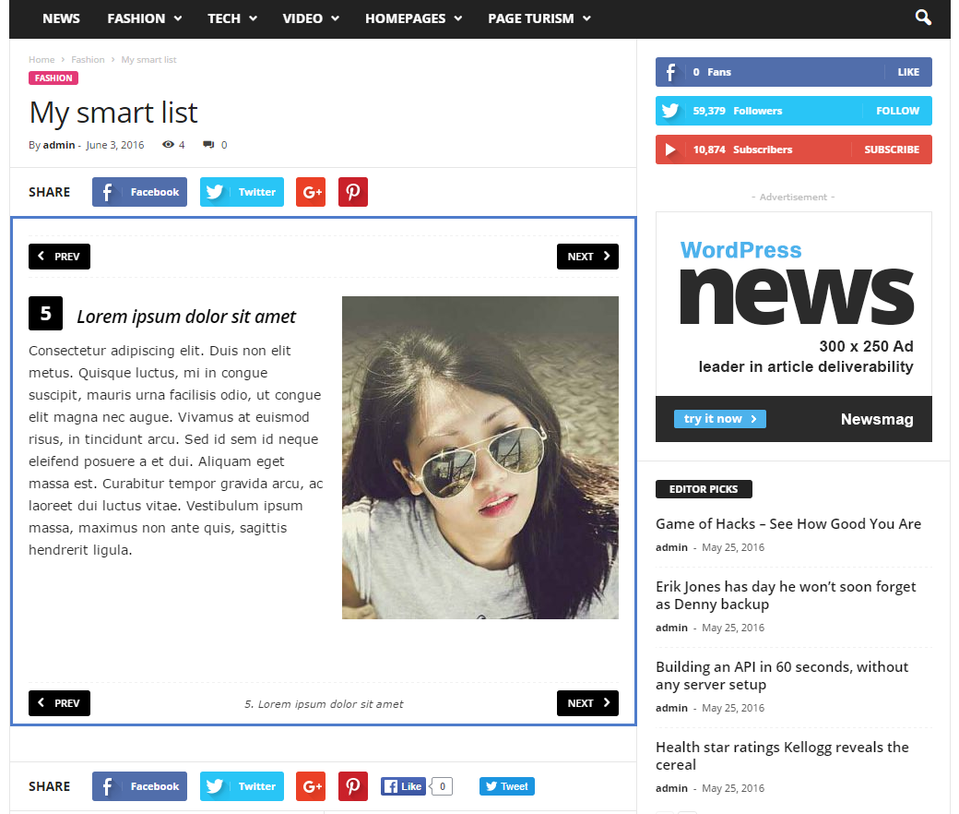Click admin author under 'Health star ratings' article
The height and width of the screenshot is (814, 959).
671,787
